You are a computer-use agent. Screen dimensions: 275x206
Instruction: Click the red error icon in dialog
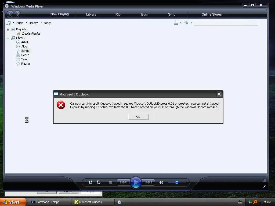point(61,105)
